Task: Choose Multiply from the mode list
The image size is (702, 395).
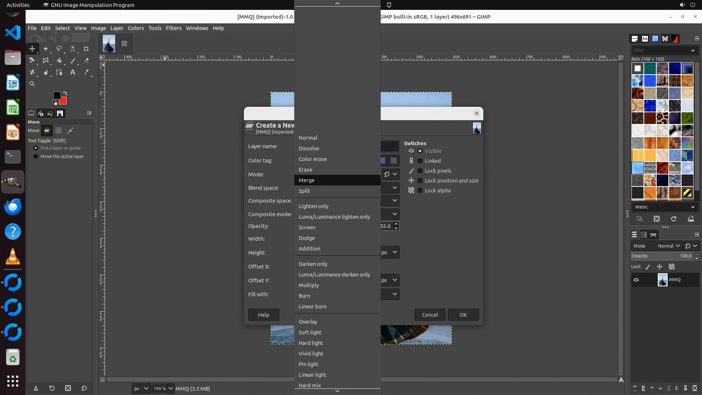Action: click(x=309, y=285)
